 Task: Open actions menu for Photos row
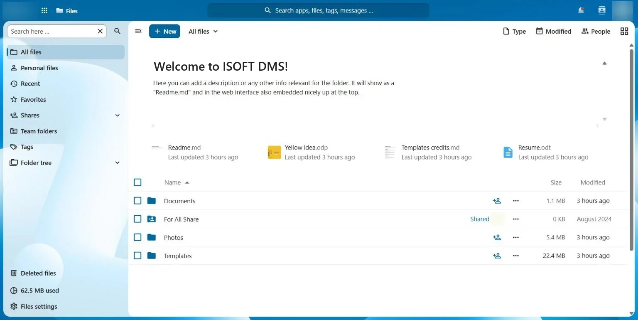[x=516, y=237]
